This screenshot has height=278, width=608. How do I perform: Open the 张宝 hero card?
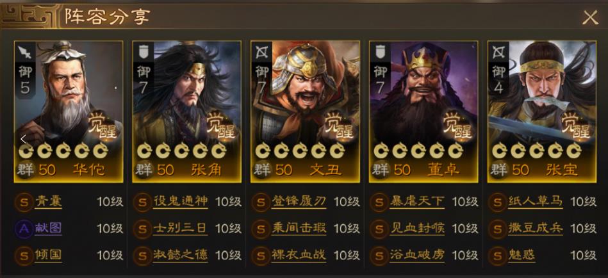542,111
